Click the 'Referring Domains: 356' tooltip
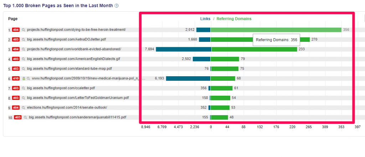The height and width of the screenshot is (157, 365). [x=276, y=40]
